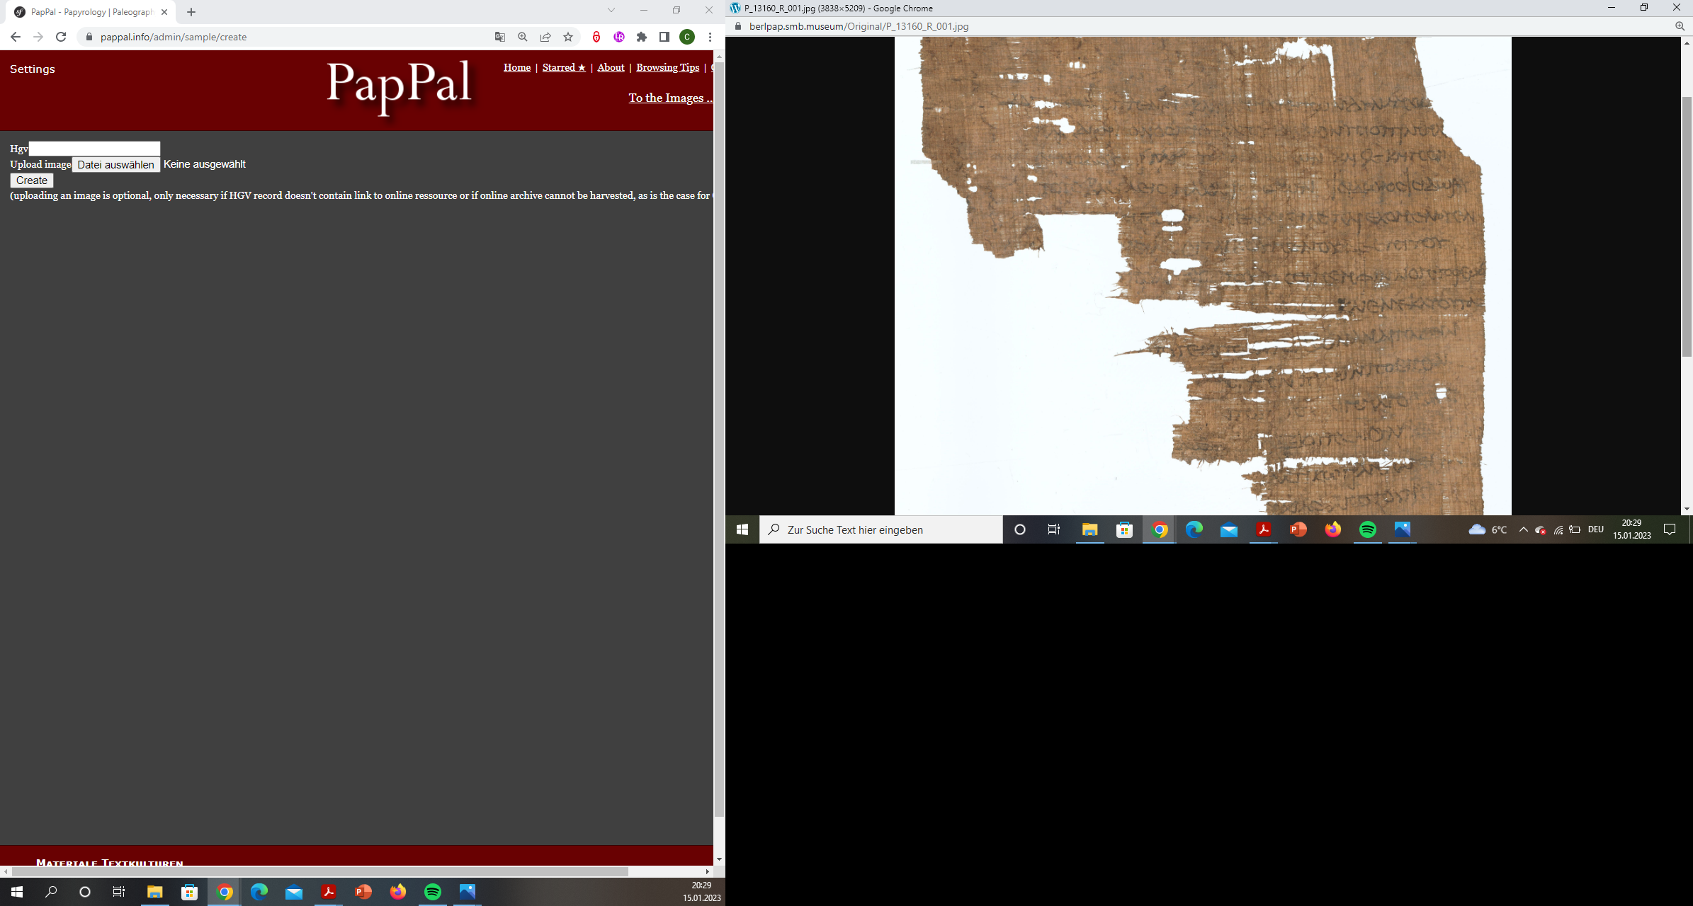Click the clock showing 20:29 in right taskbar
This screenshot has width=1693, height=906.
[1632, 529]
